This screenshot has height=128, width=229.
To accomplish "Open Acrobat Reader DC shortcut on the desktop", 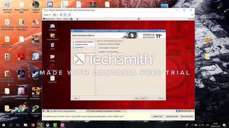I will [x=21, y=59].
